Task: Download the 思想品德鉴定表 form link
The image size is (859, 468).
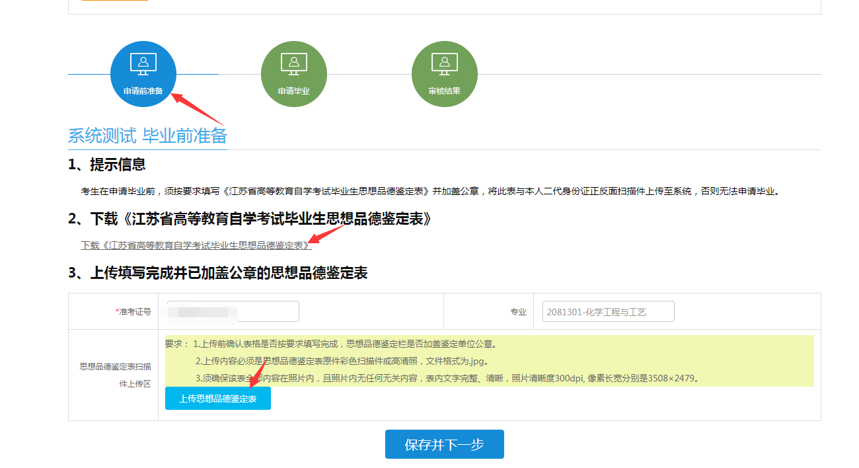Action: [196, 245]
